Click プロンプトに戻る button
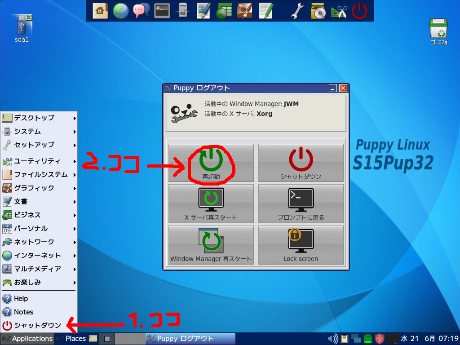The height and width of the screenshot is (345, 460). (301, 204)
